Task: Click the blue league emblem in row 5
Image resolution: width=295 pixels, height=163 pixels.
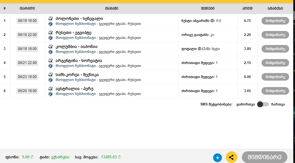Action: 50,80
